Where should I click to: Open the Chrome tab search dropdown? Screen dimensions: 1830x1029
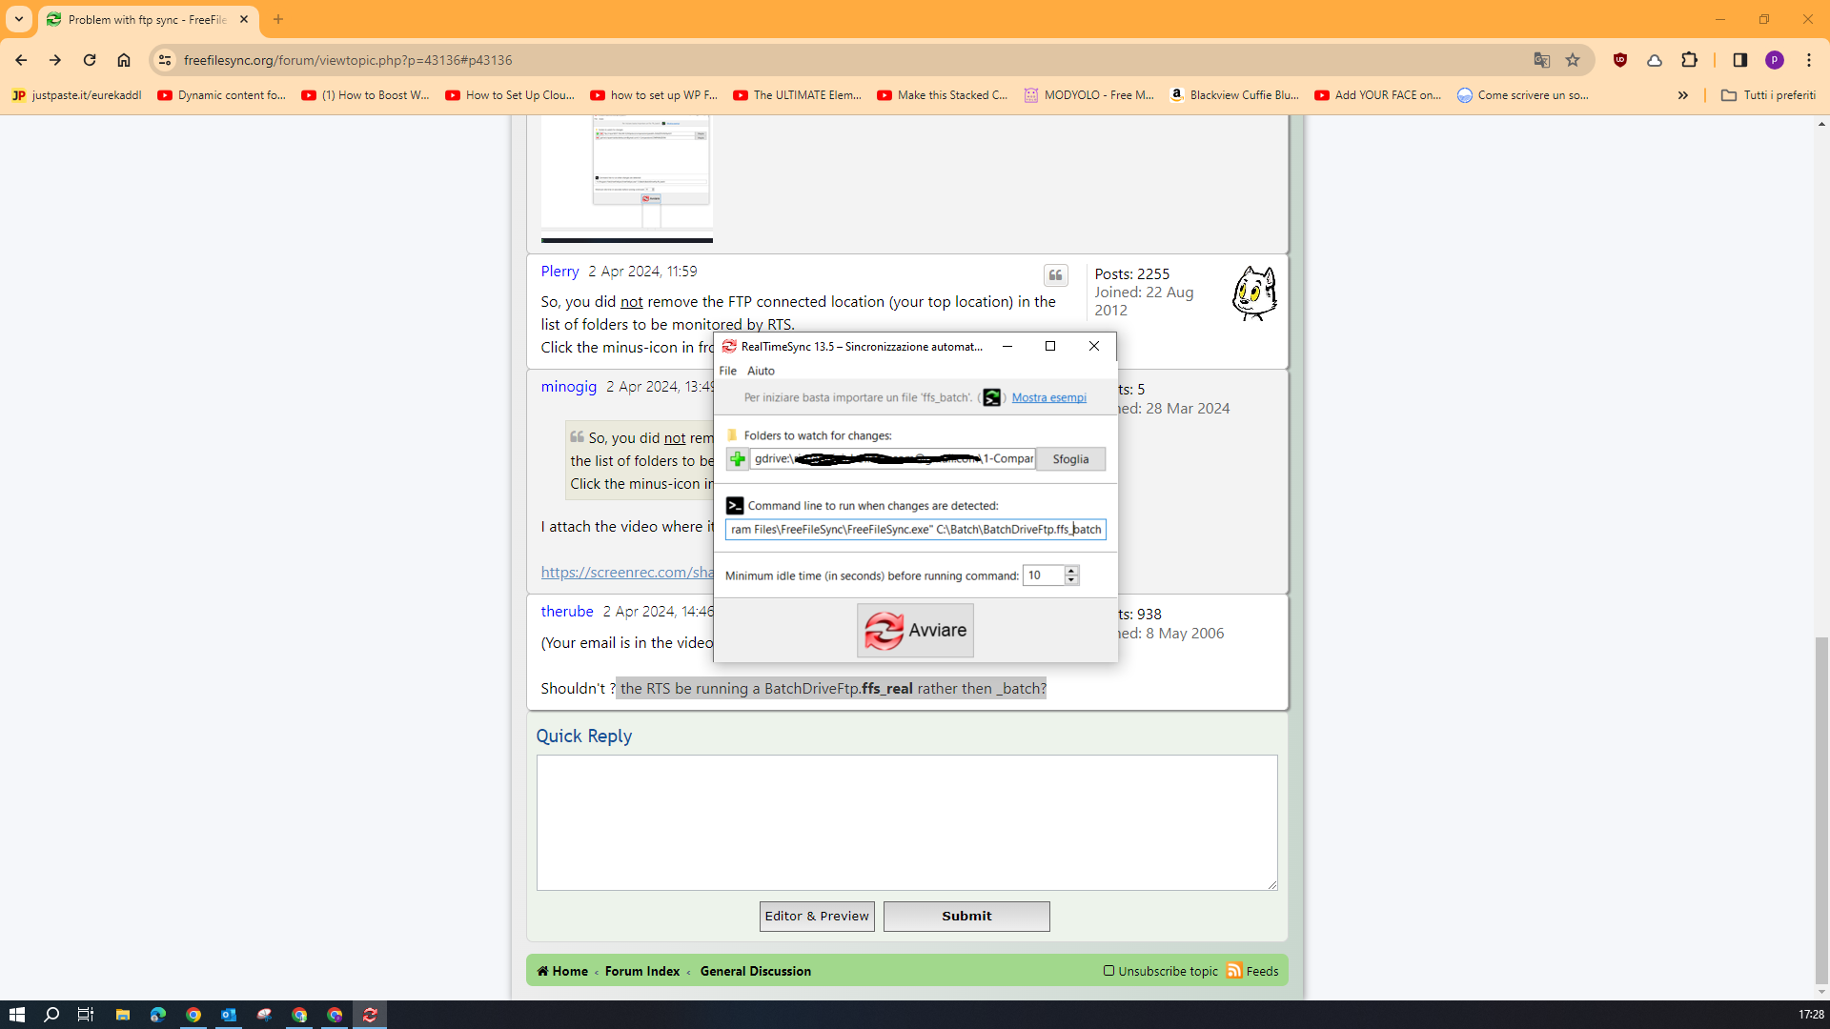tap(18, 19)
